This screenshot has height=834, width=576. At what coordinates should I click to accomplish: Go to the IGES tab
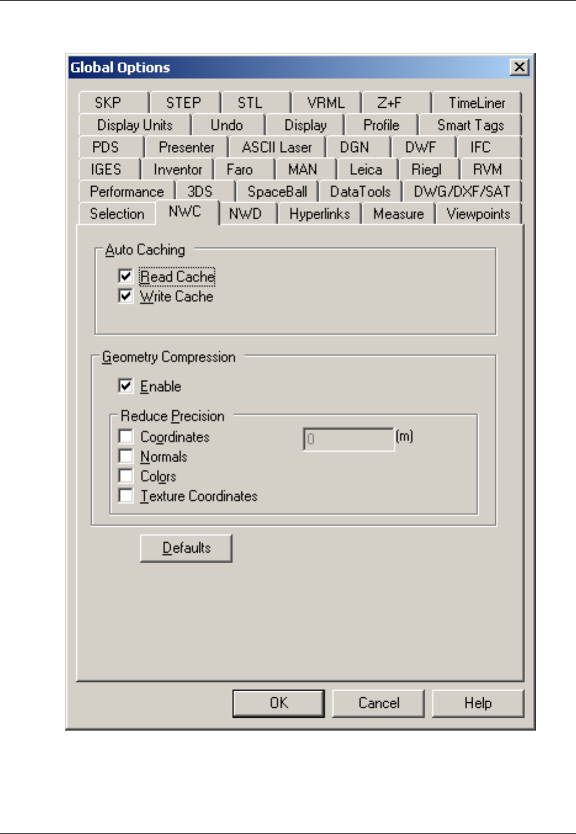110,169
